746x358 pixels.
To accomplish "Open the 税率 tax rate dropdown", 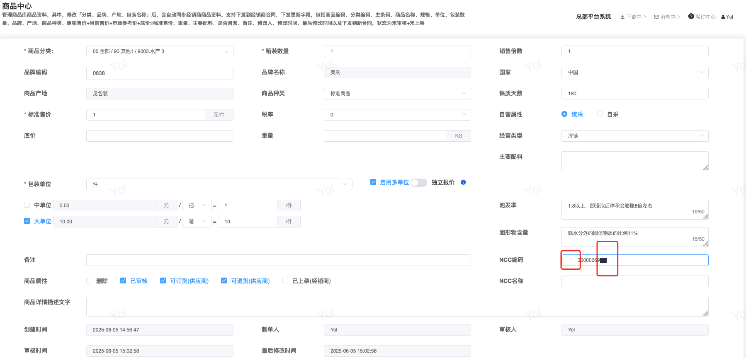I will click(x=397, y=115).
